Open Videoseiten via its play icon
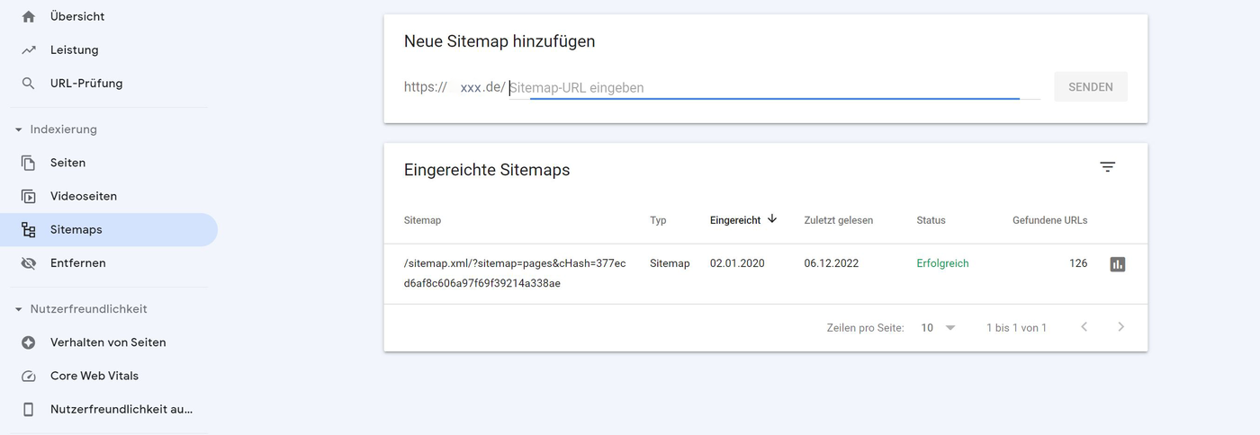The width and height of the screenshot is (1260, 435). (x=29, y=197)
